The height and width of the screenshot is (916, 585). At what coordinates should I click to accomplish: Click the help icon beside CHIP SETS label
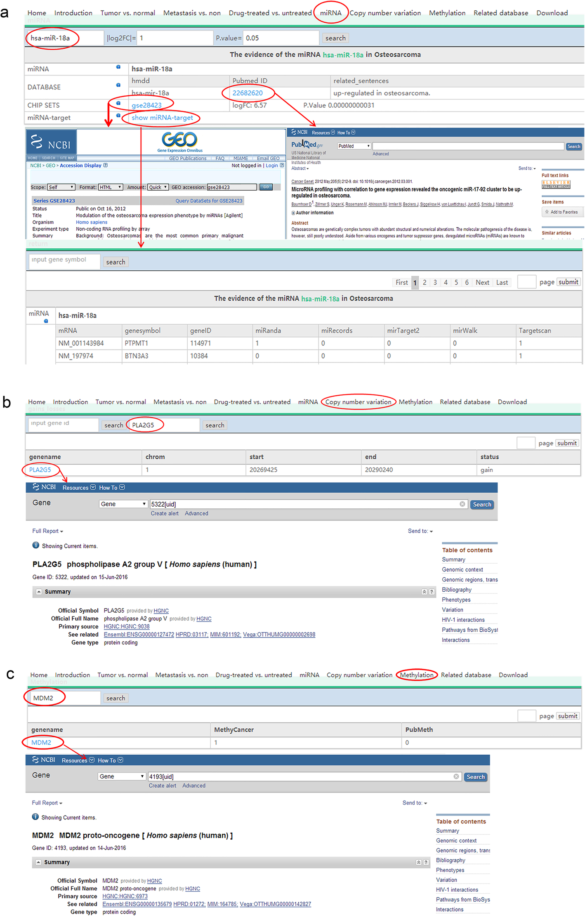[118, 103]
